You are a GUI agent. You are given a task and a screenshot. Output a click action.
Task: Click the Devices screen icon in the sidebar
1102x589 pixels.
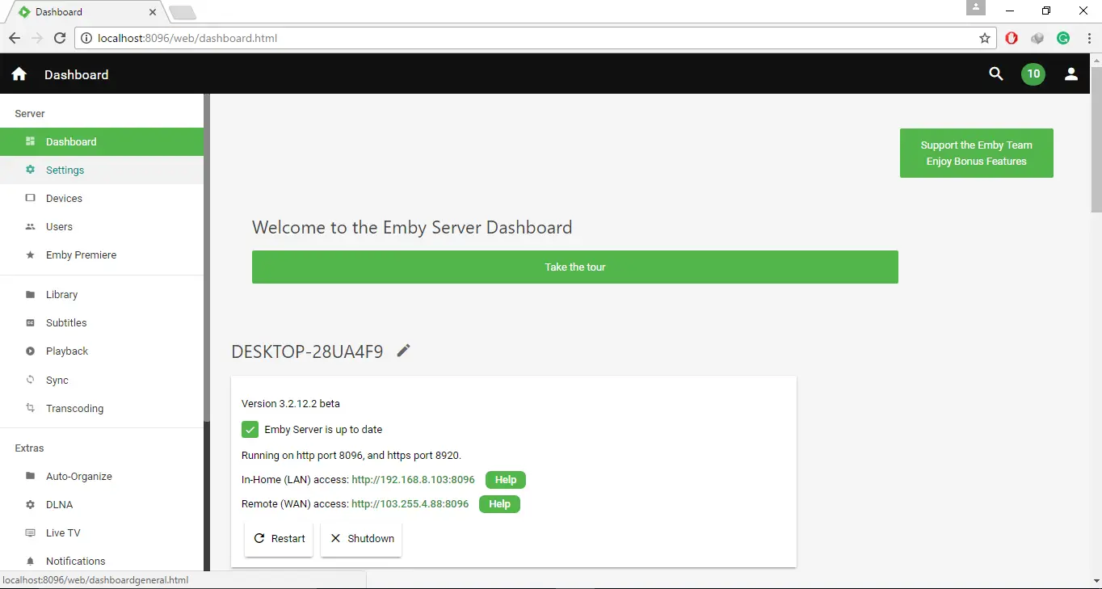pos(31,198)
